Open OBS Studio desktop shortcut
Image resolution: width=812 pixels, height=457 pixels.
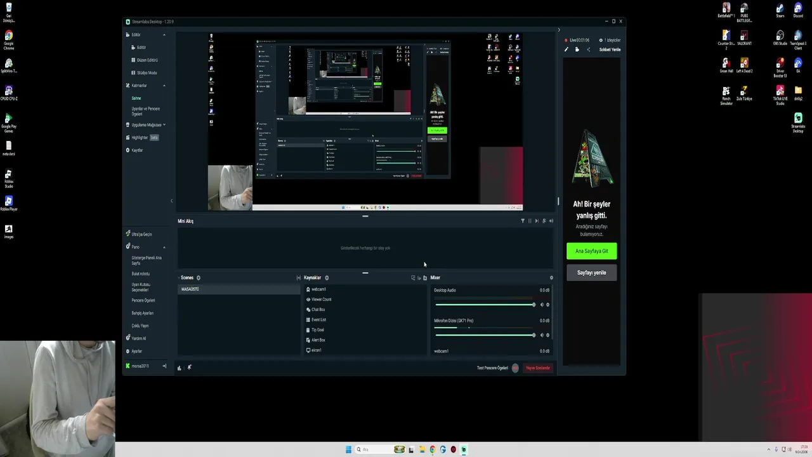780,38
